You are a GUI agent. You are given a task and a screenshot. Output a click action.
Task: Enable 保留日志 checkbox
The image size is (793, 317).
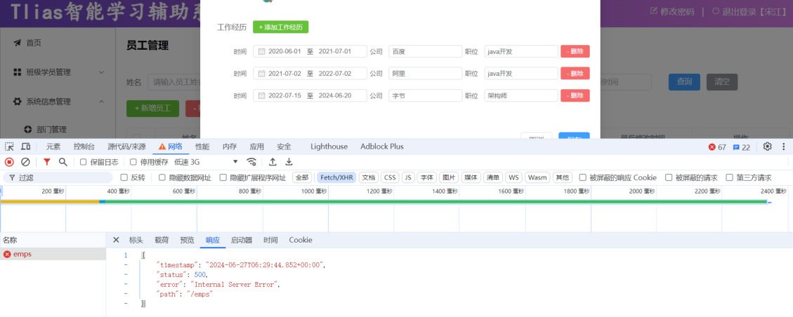84,162
